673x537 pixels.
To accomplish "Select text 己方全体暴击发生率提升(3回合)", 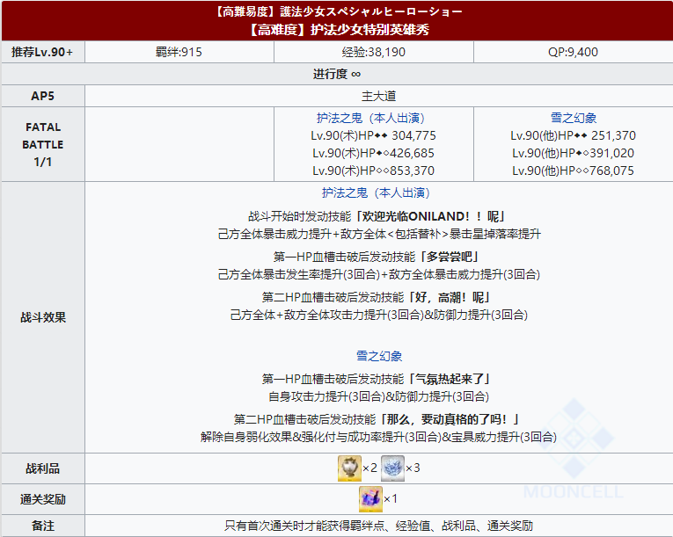I will (x=299, y=274).
